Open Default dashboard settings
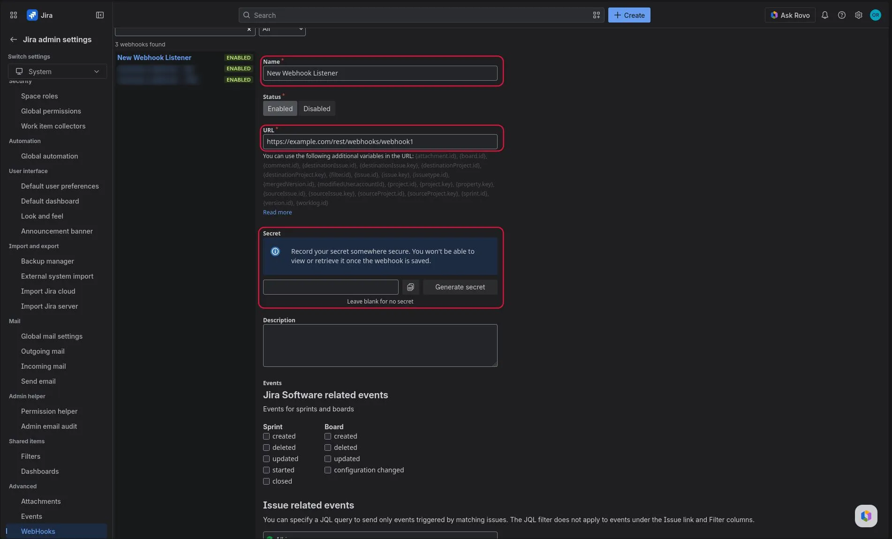 point(50,201)
